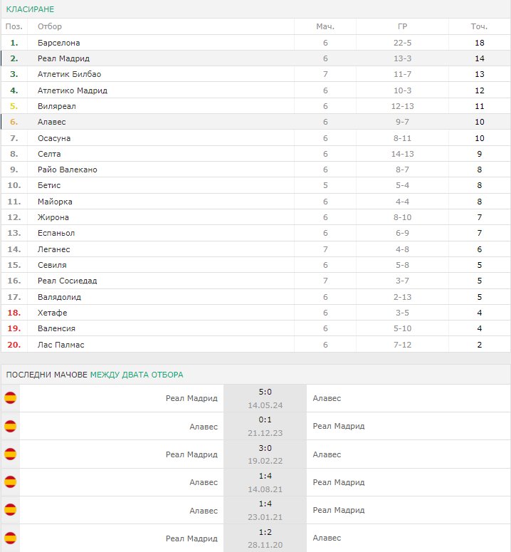The height and width of the screenshot is (552, 511).
Task: Click Spain flag icon beside 21.12.23 match
Action: click(10, 426)
